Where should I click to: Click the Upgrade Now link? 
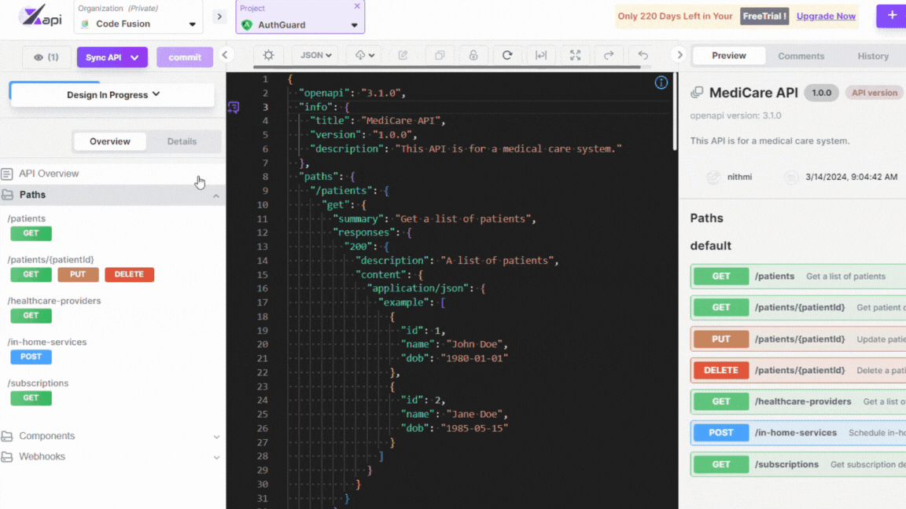click(826, 16)
